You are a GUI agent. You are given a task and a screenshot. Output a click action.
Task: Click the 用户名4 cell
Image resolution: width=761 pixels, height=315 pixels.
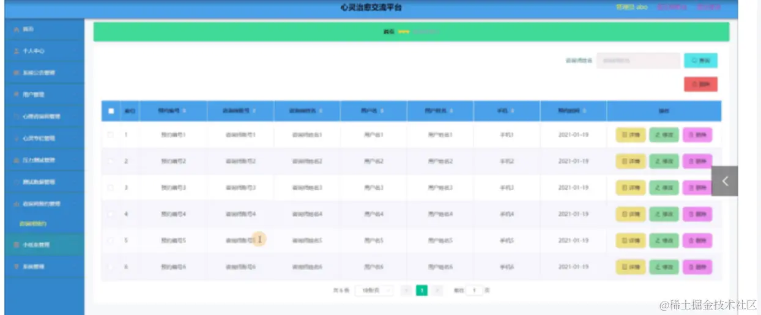pyautogui.click(x=374, y=214)
